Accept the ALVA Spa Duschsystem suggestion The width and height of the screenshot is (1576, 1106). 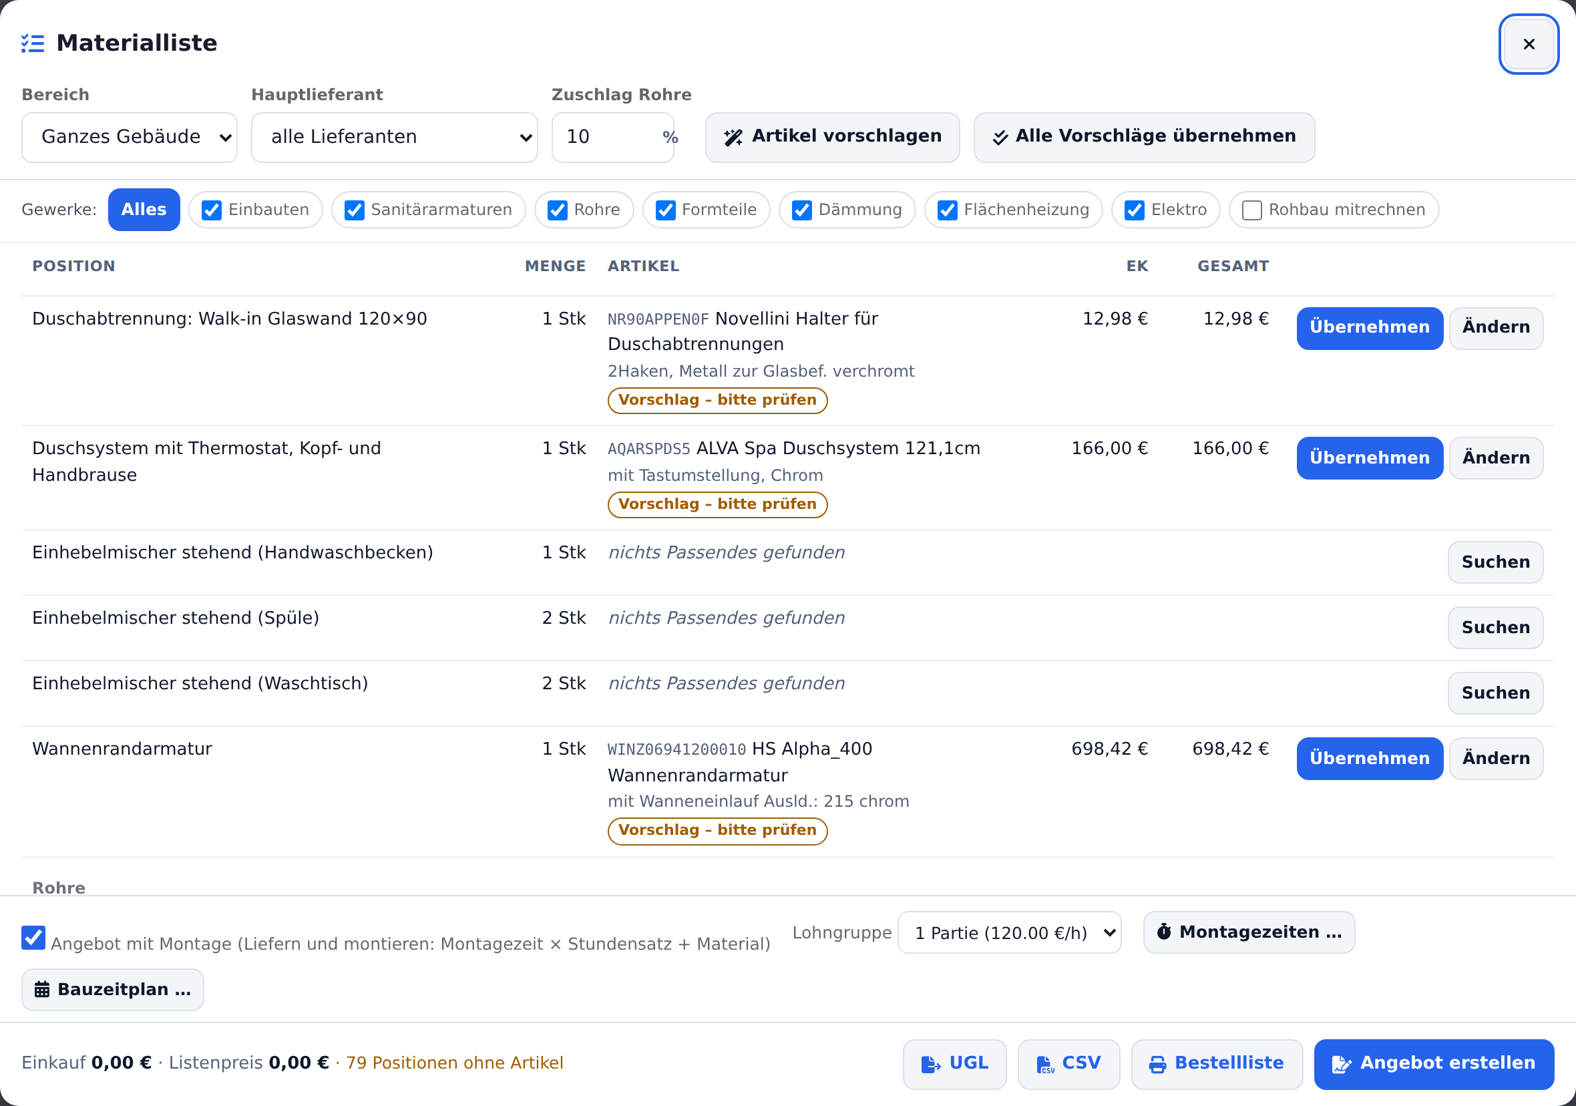point(1369,458)
